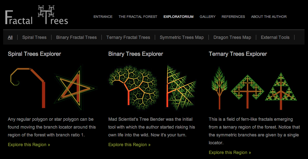This screenshot has height=159, width=308.
Task: Filter by Symmetric Trees Map
Action: pos(182,37)
